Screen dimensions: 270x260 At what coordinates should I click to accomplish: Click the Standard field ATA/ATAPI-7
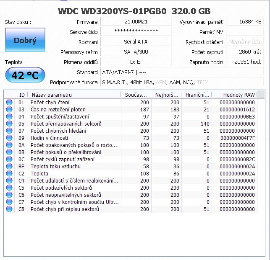182,72
